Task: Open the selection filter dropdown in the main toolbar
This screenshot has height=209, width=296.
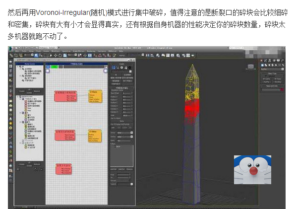Action: [29, 55]
